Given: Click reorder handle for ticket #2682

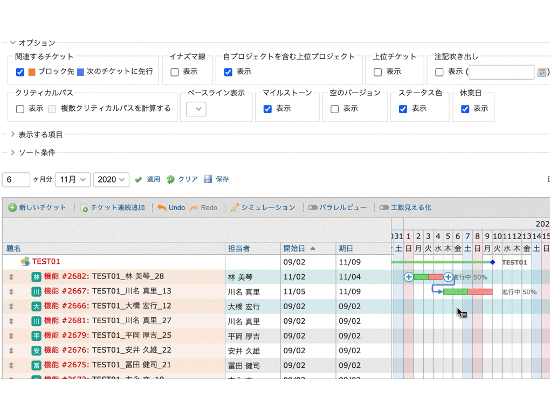Looking at the screenshot, I should 11,277.
